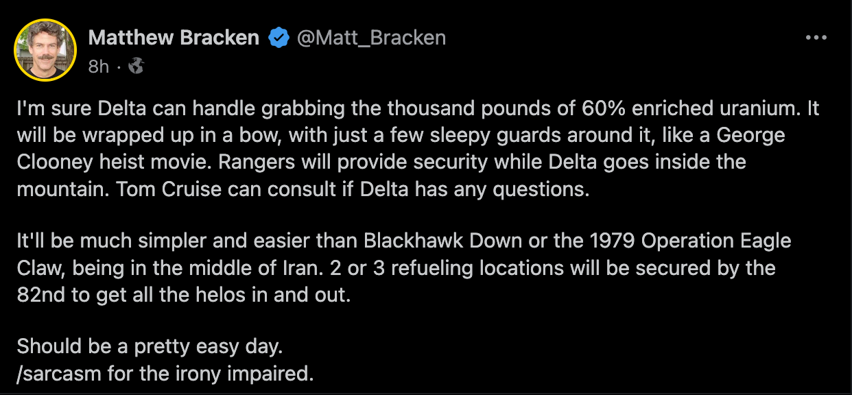The image size is (852, 395).
Task: Click the globe public visibility icon
Action: (x=136, y=66)
